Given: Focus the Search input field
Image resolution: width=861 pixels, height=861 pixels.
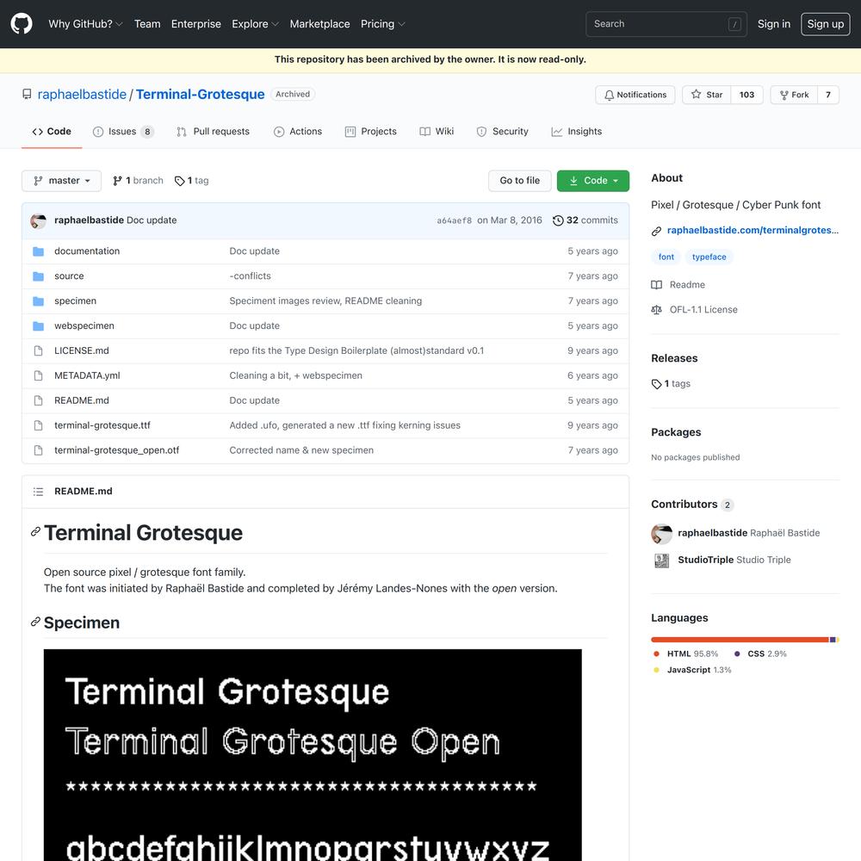Looking at the screenshot, I should pos(666,24).
